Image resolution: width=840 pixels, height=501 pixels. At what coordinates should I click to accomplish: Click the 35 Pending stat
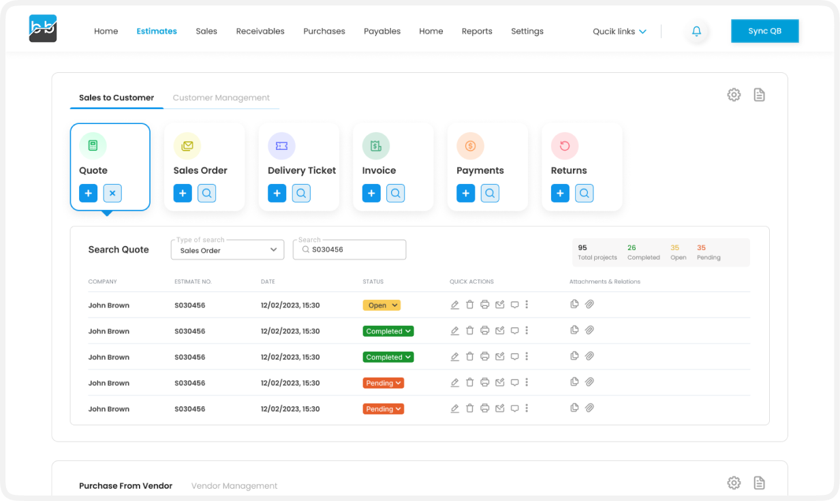click(709, 252)
